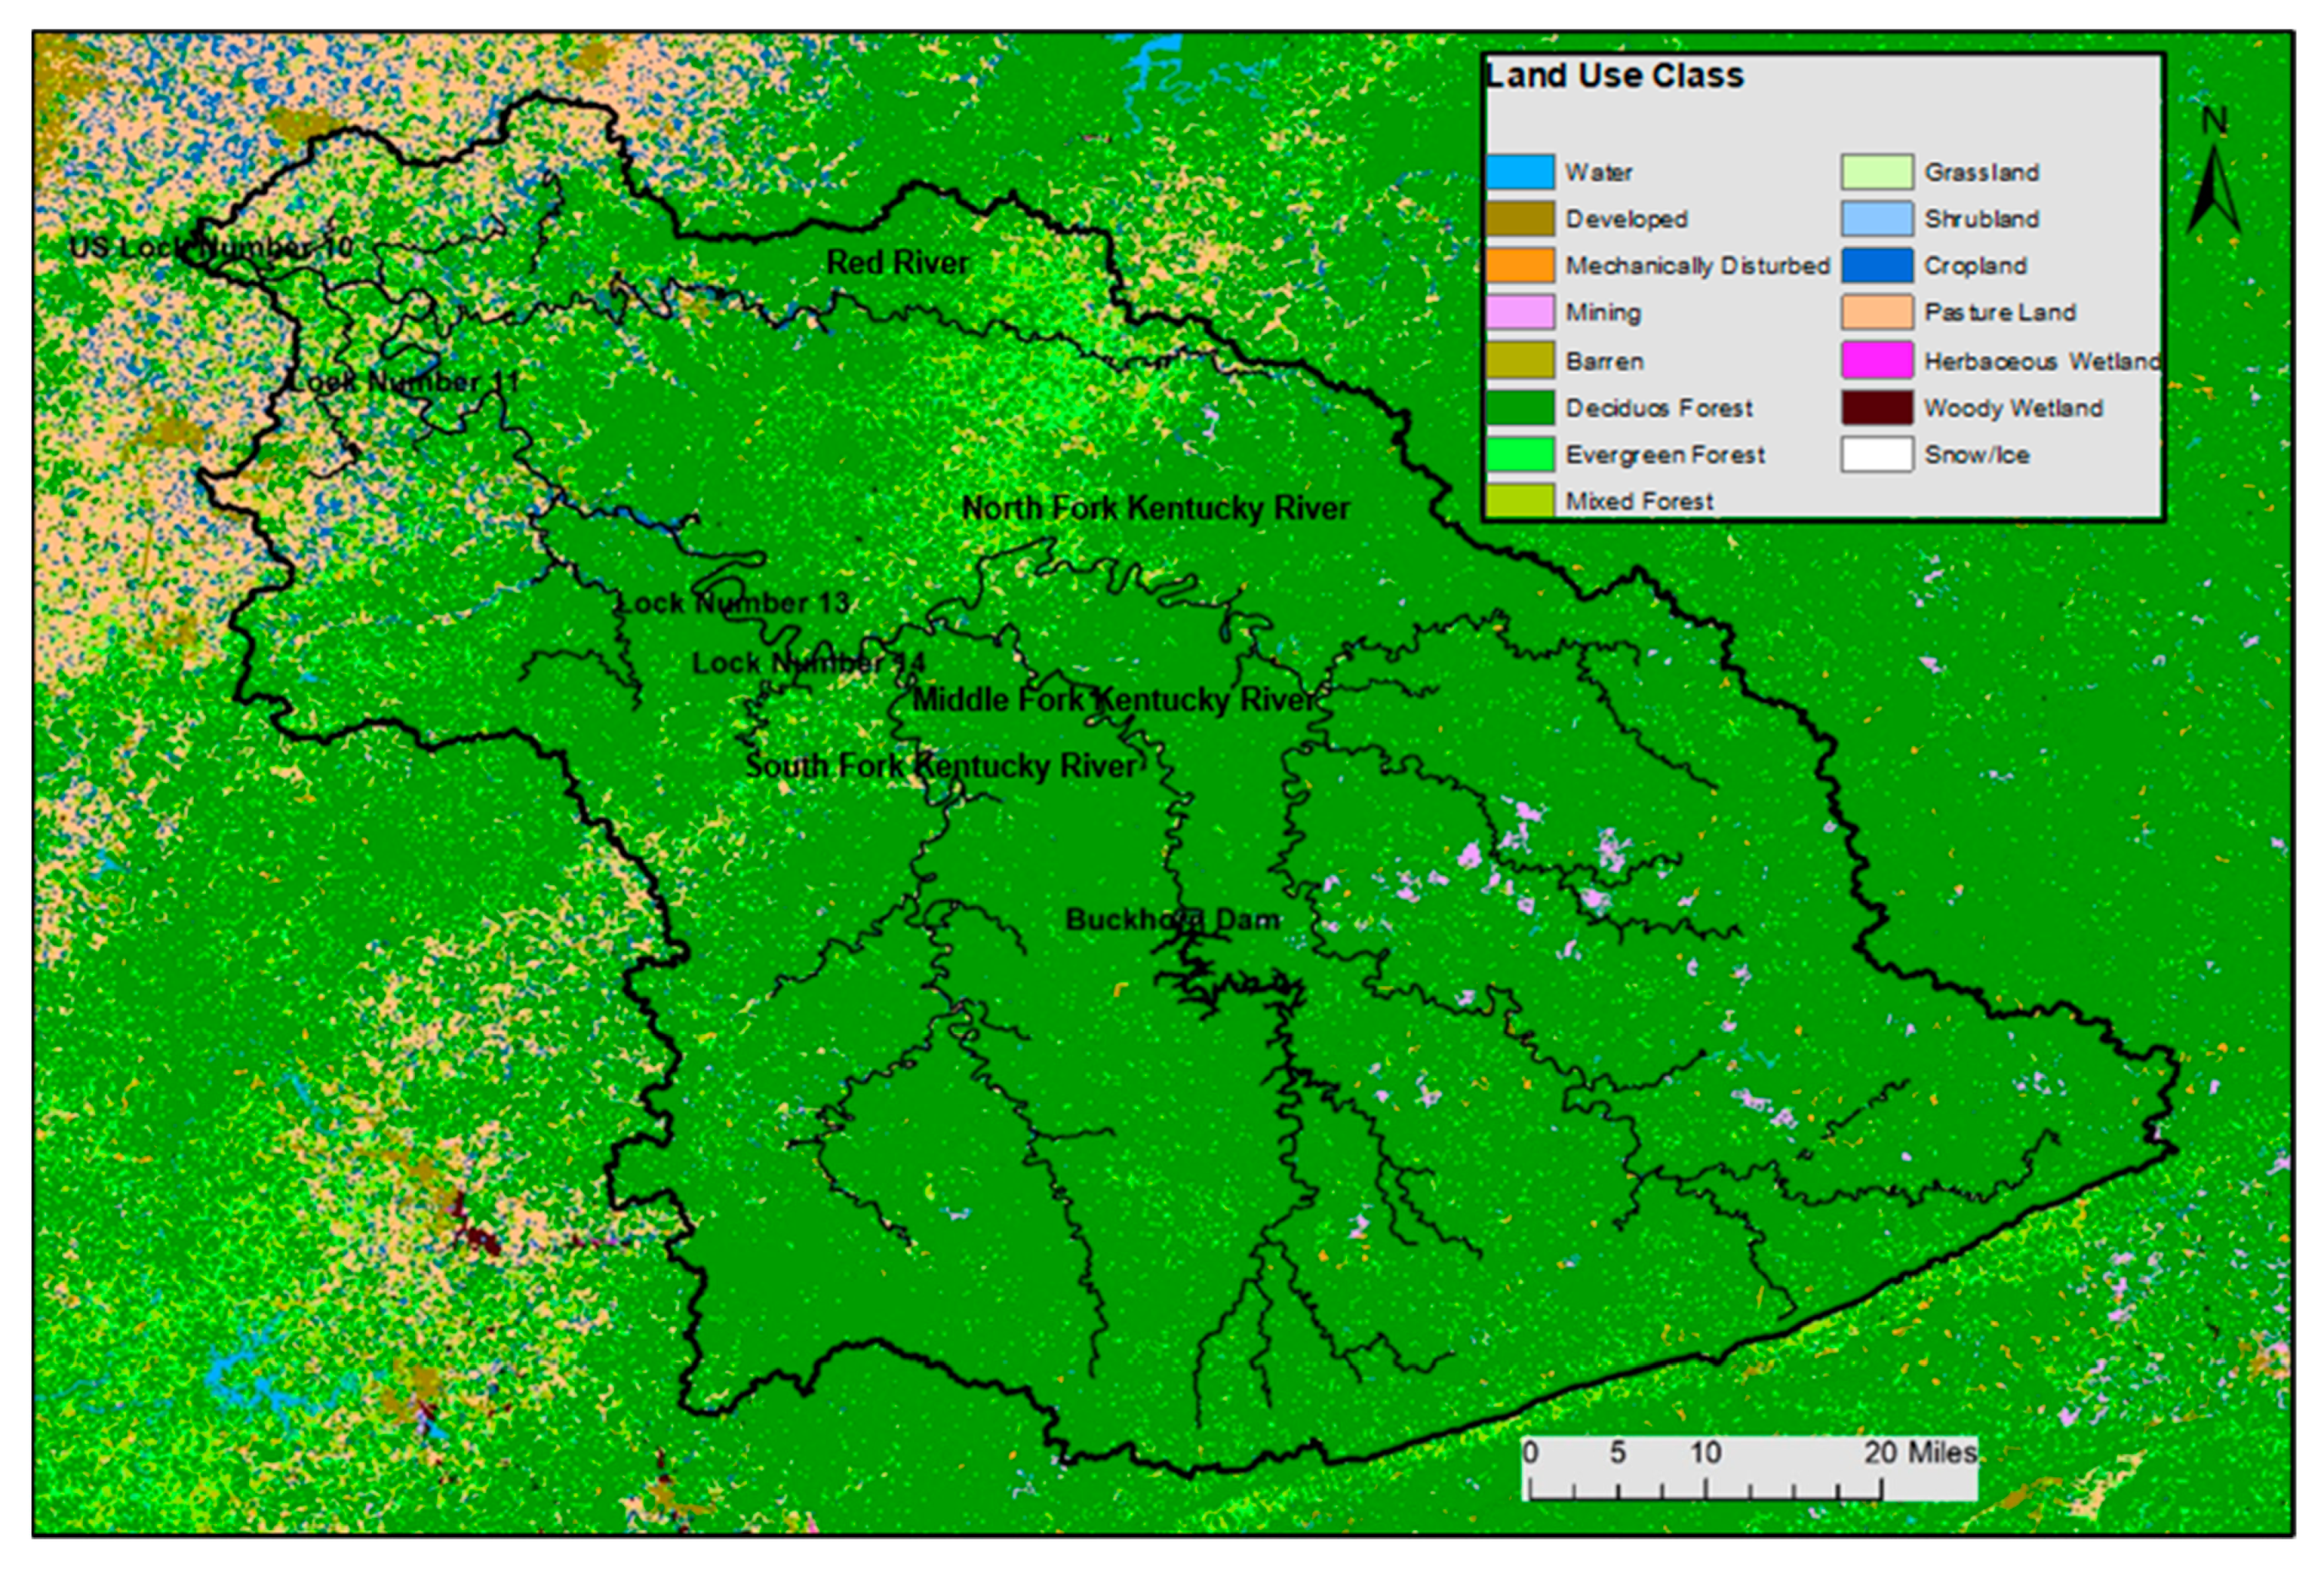Click the Pasture Land legend swatch
The width and height of the screenshot is (2324, 1570).
tap(1877, 313)
